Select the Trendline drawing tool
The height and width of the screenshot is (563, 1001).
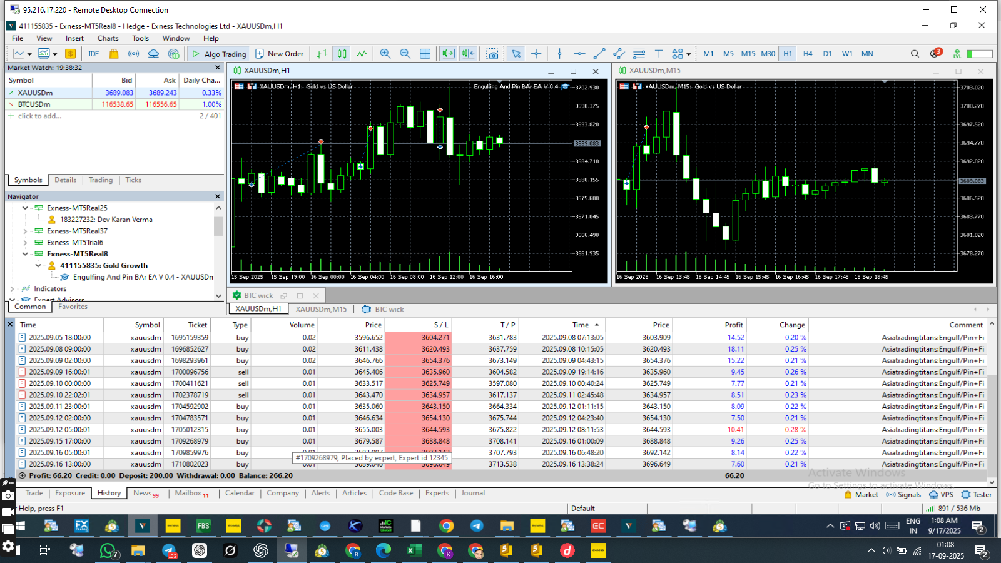pos(599,54)
